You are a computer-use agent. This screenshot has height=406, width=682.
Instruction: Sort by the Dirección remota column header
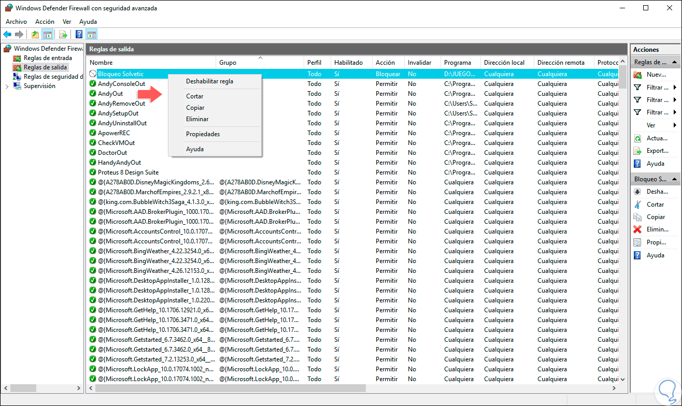click(x=564, y=63)
